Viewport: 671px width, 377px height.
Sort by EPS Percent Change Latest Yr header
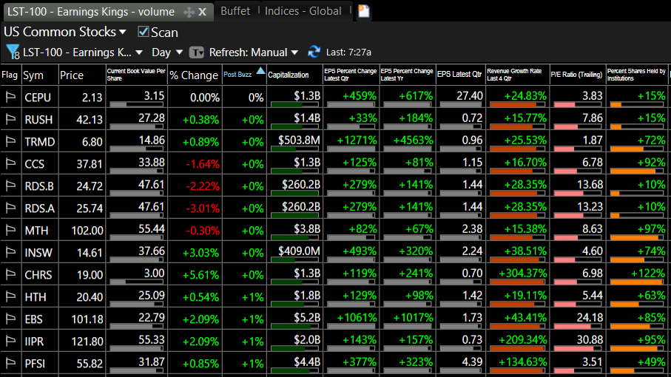pos(407,75)
